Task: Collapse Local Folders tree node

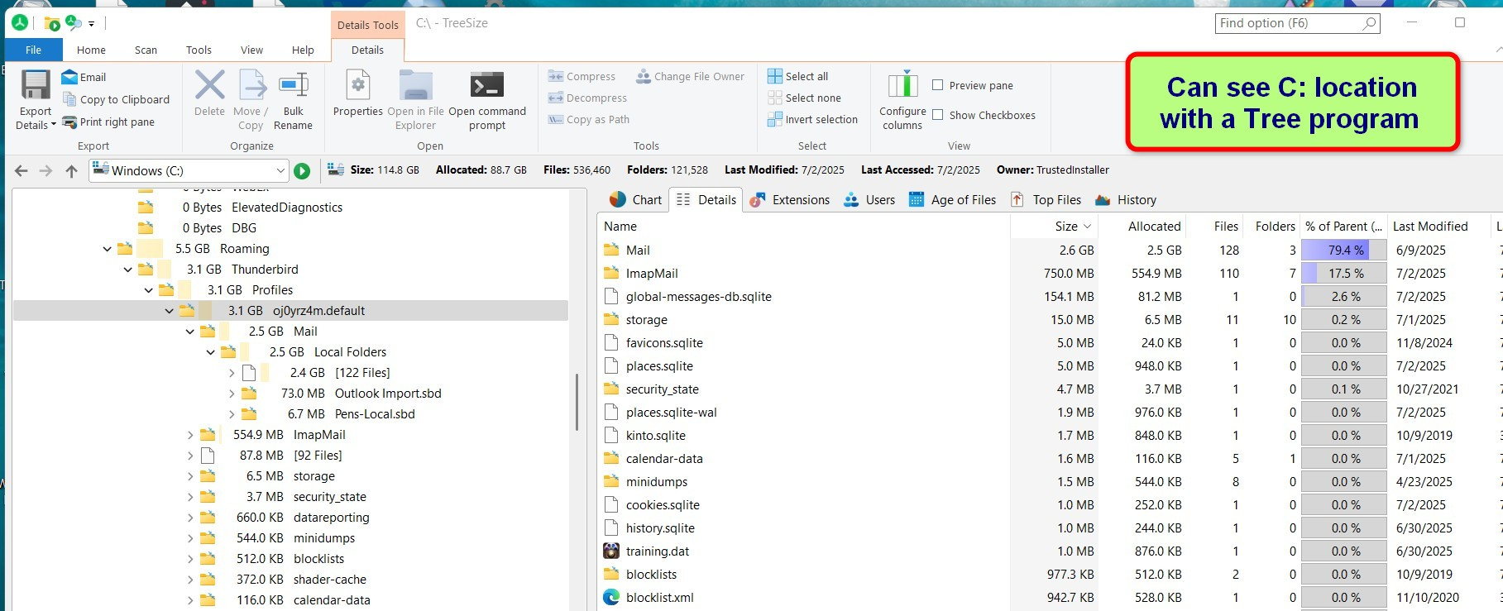Action: (211, 352)
